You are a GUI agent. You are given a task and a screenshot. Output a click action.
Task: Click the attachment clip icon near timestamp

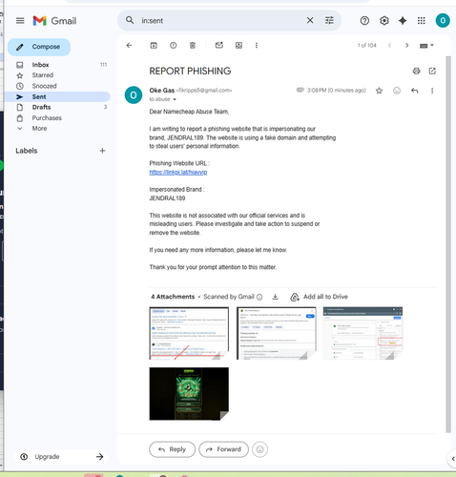point(301,90)
